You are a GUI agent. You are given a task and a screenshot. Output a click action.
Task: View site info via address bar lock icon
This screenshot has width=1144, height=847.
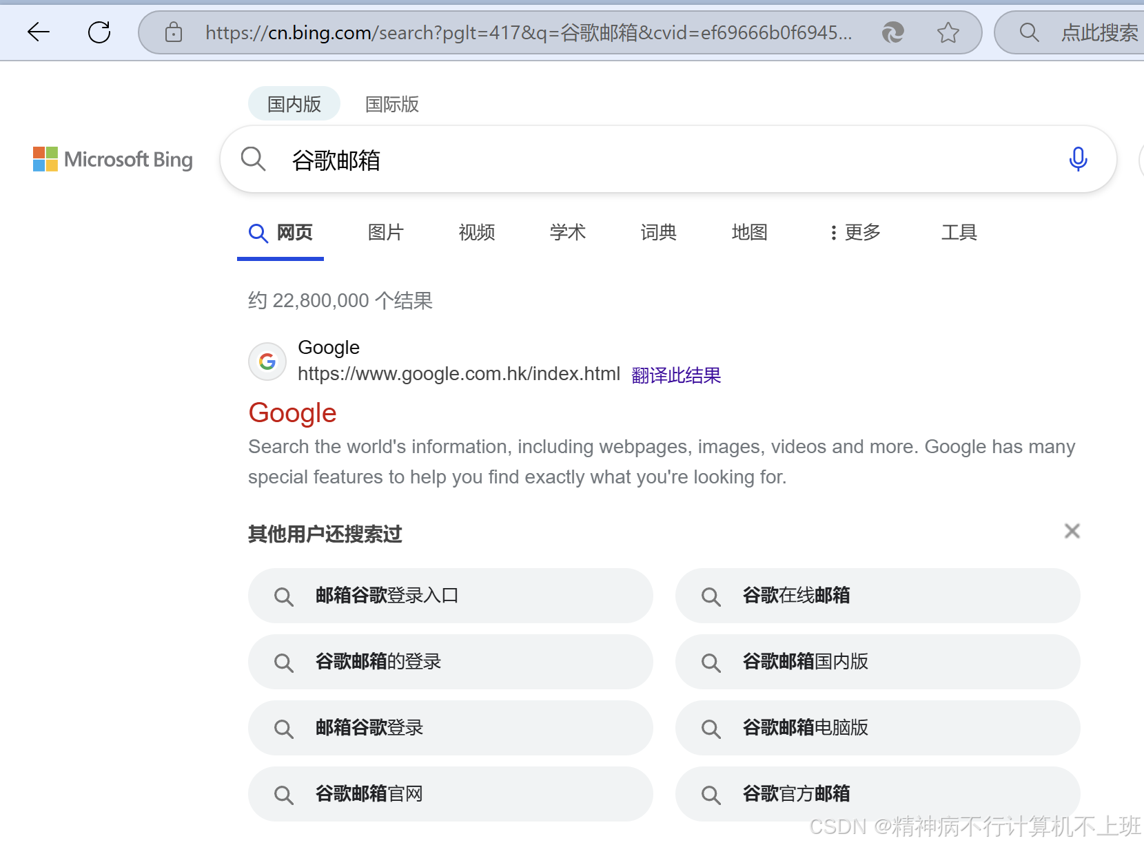click(174, 32)
